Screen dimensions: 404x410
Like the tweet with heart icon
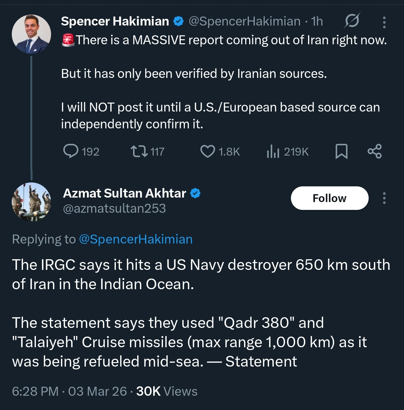[208, 151]
